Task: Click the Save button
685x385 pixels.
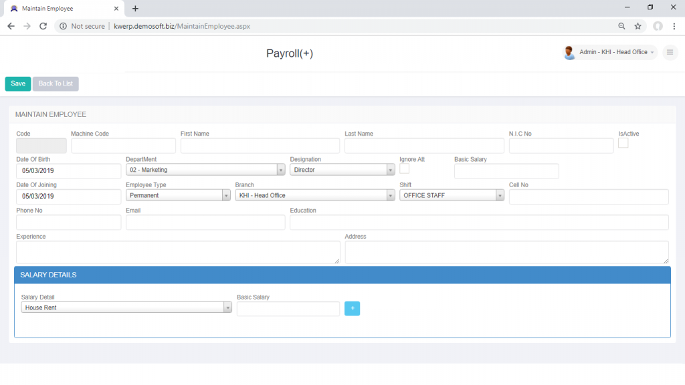Action: pos(17,84)
